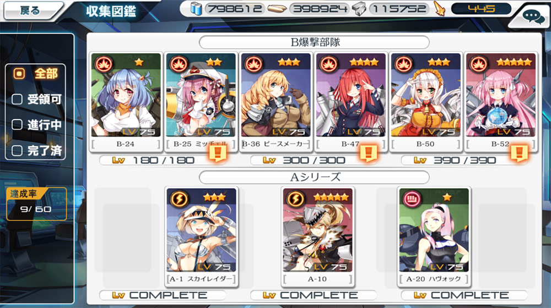
Task: Click the bullet ammo resource icon
Action: coord(277,9)
